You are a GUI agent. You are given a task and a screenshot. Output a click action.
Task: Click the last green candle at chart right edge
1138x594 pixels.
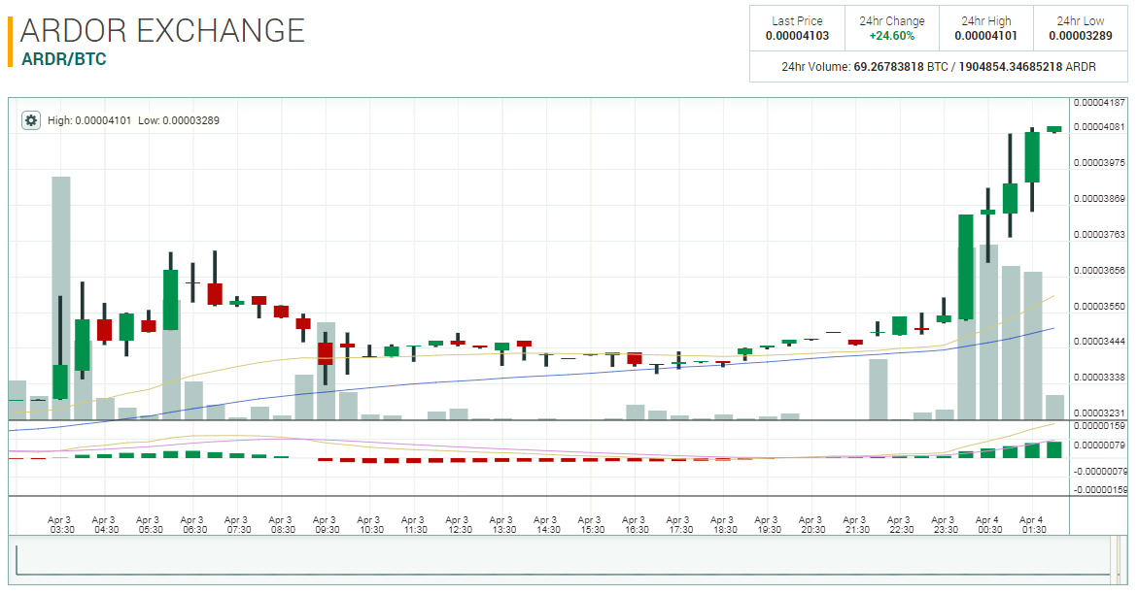click(x=1054, y=129)
